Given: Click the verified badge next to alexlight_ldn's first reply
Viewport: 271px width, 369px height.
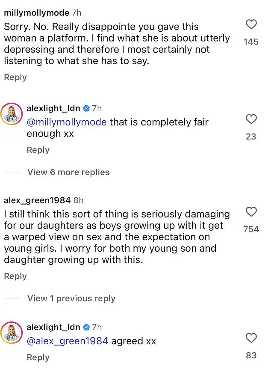Looking at the screenshot, I should tap(87, 108).
